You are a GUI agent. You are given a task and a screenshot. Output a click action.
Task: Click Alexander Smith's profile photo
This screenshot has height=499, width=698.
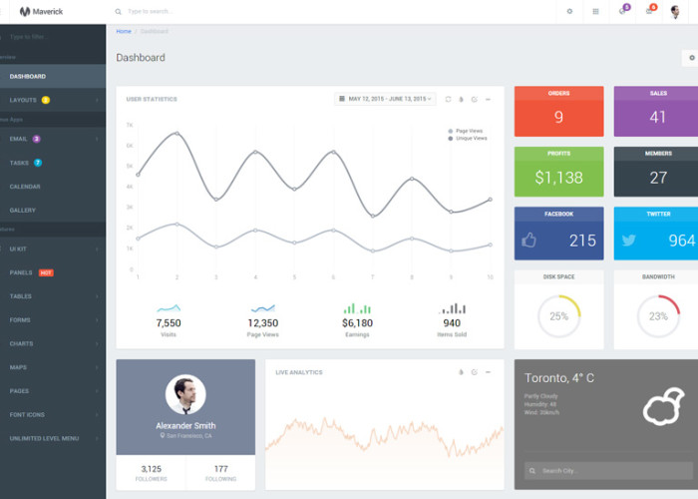tap(185, 394)
